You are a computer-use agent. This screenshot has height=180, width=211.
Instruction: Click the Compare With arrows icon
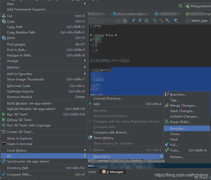(x=4, y=174)
